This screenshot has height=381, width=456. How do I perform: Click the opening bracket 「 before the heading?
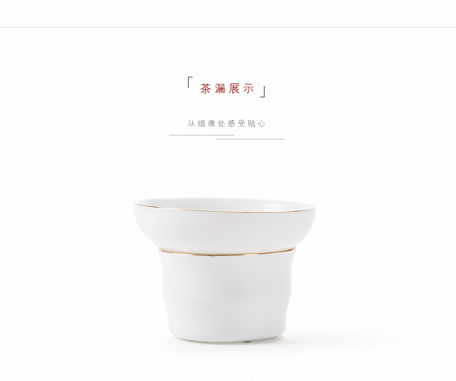coord(190,82)
